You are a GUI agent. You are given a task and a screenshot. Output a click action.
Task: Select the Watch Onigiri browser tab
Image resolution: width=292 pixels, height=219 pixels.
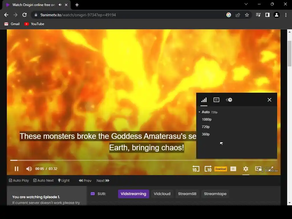click(x=36, y=5)
